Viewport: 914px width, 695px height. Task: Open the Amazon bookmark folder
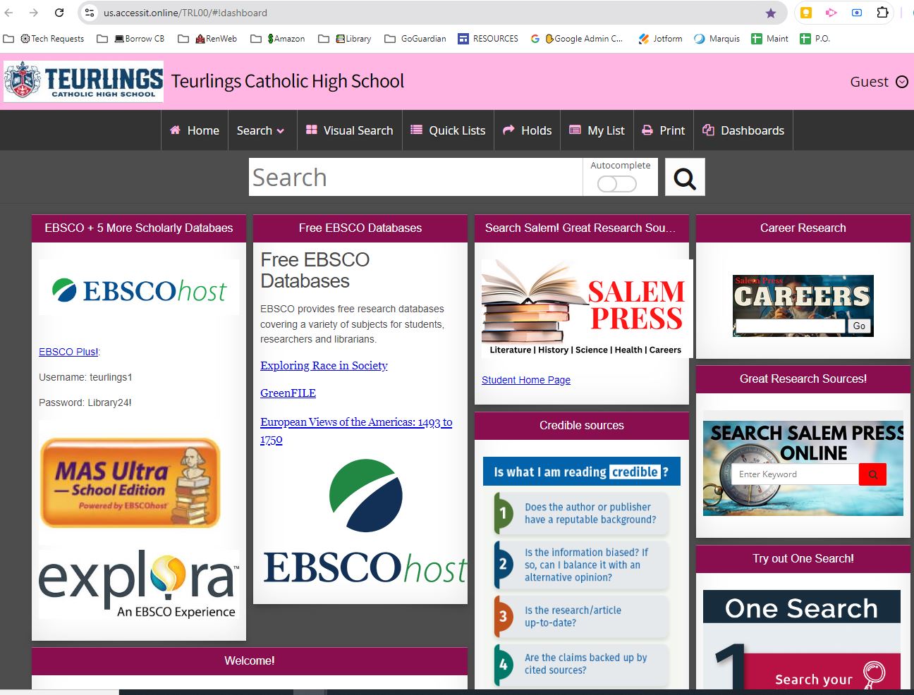tap(279, 39)
